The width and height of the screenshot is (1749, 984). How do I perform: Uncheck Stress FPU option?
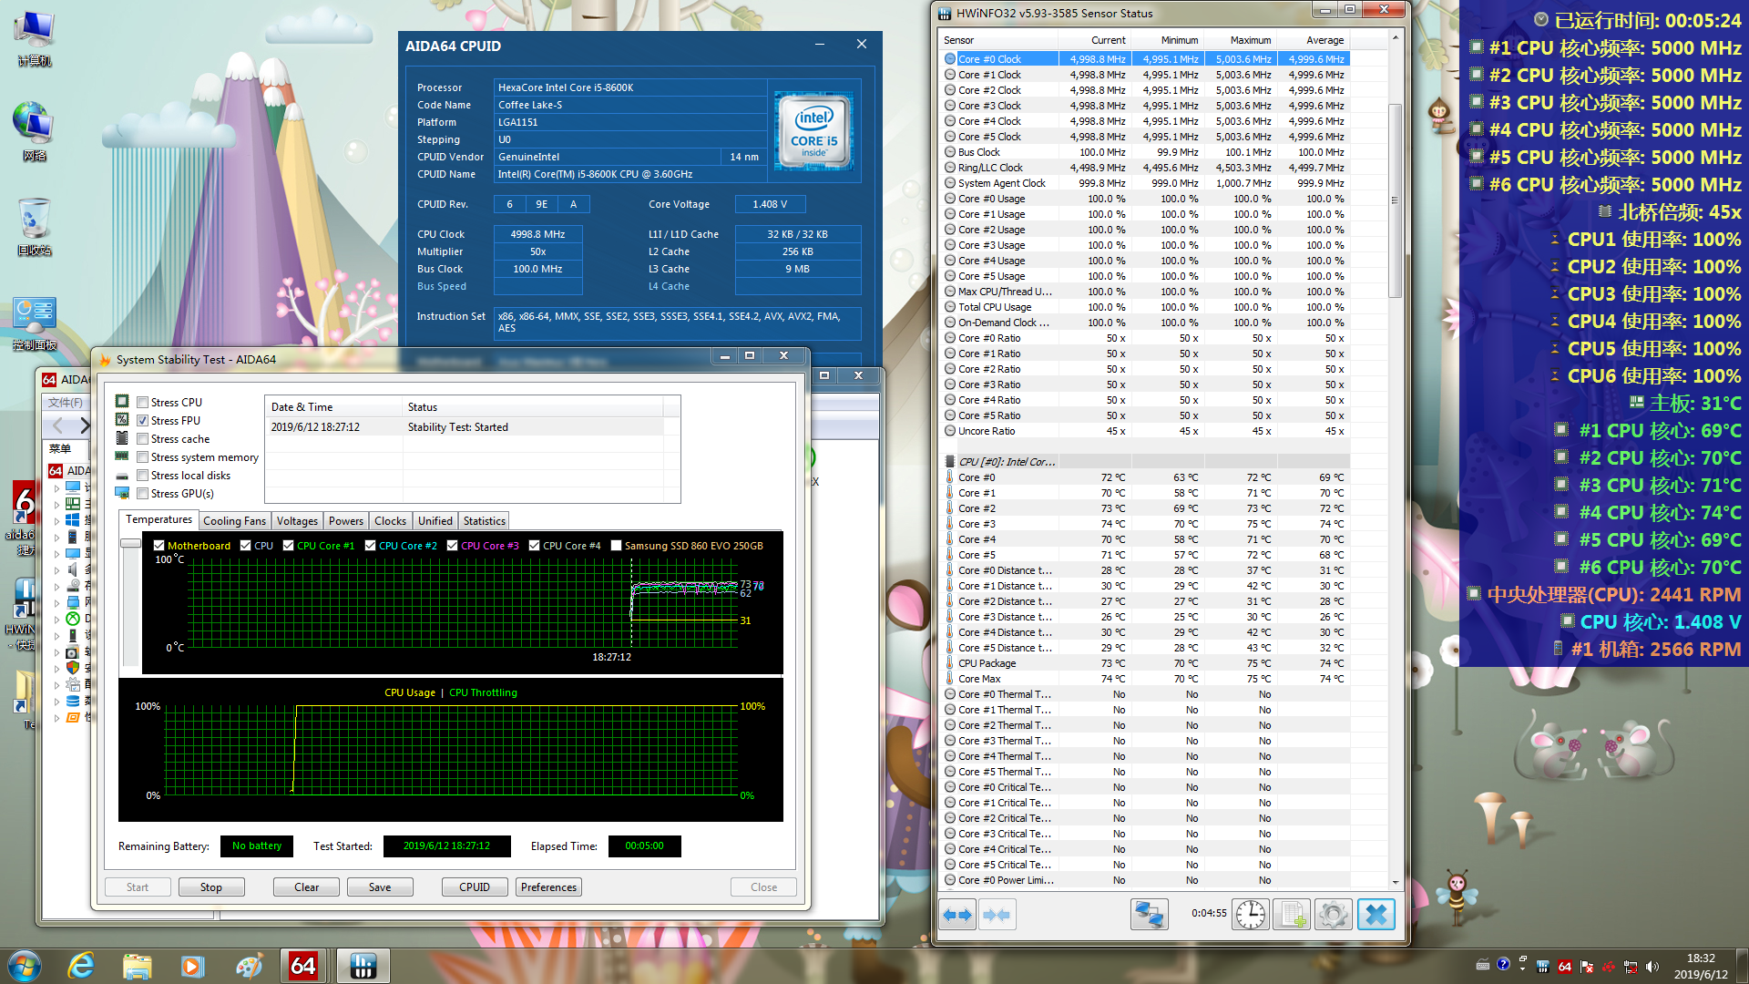point(143,420)
